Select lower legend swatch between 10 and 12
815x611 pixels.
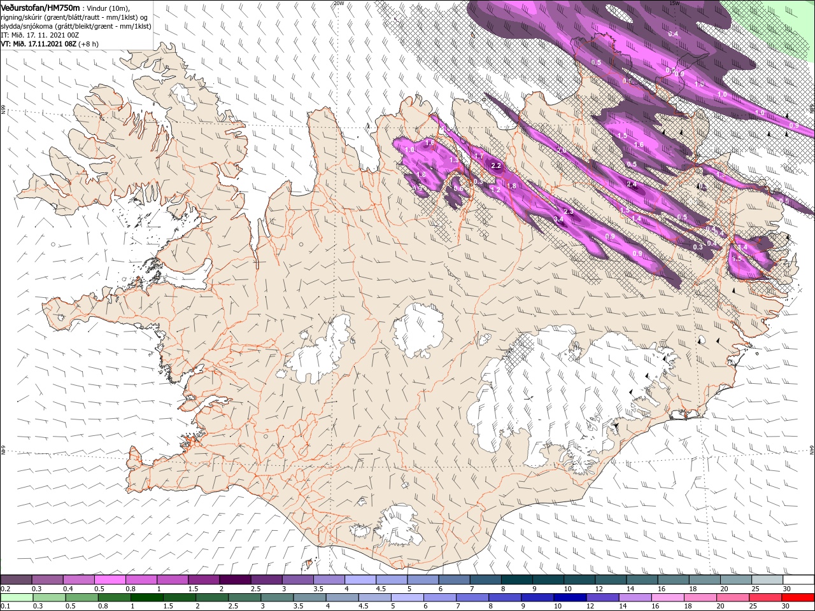570,598
